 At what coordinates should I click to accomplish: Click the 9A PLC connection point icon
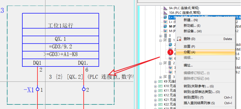(x=165, y=8)
